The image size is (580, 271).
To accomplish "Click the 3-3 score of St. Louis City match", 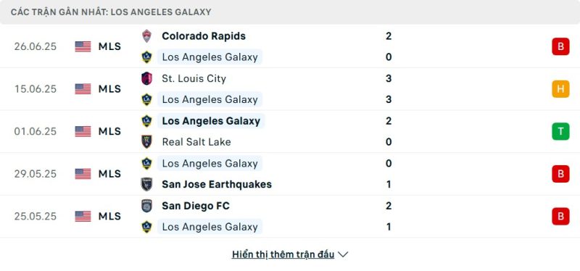I will [x=389, y=89].
